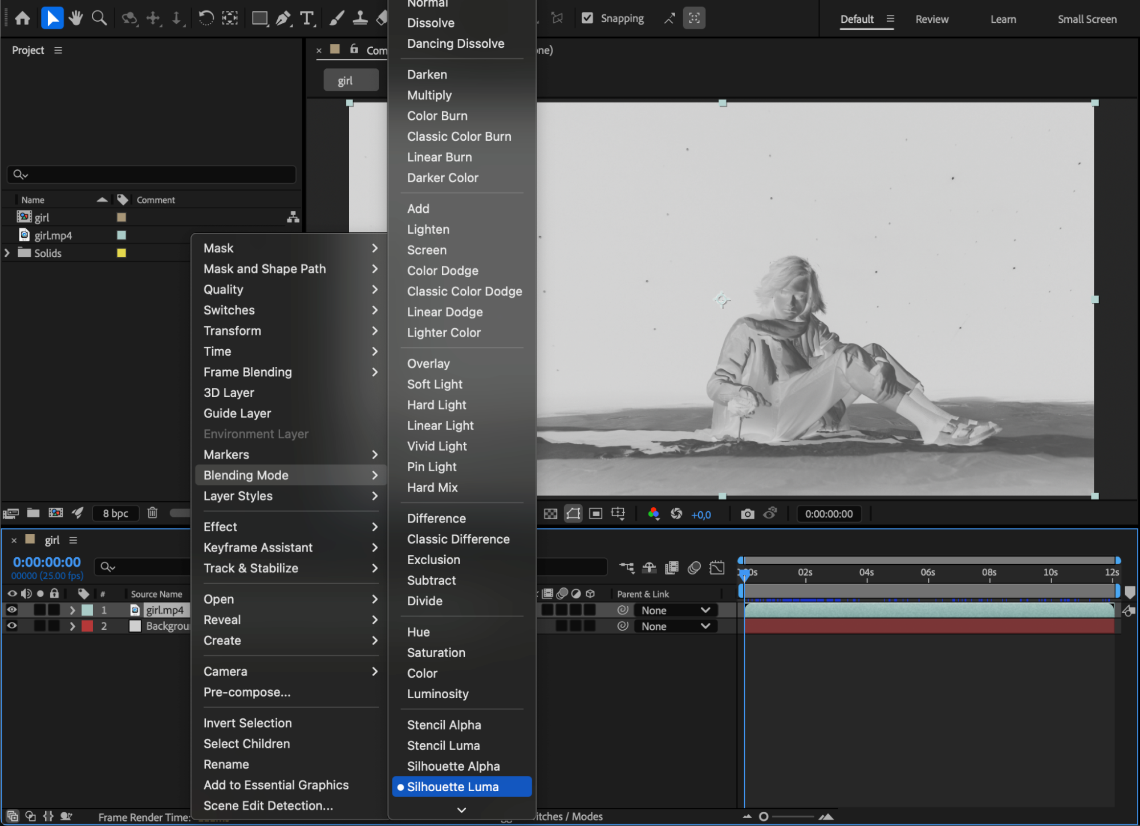This screenshot has height=826, width=1140.
Task: Select the Type text tool
Action: 307,18
